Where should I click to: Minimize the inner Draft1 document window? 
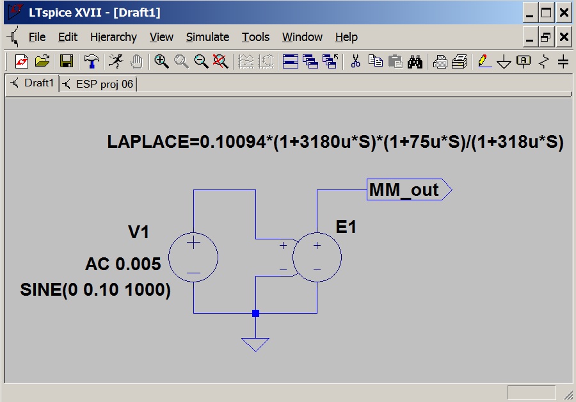pyautogui.click(x=529, y=36)
